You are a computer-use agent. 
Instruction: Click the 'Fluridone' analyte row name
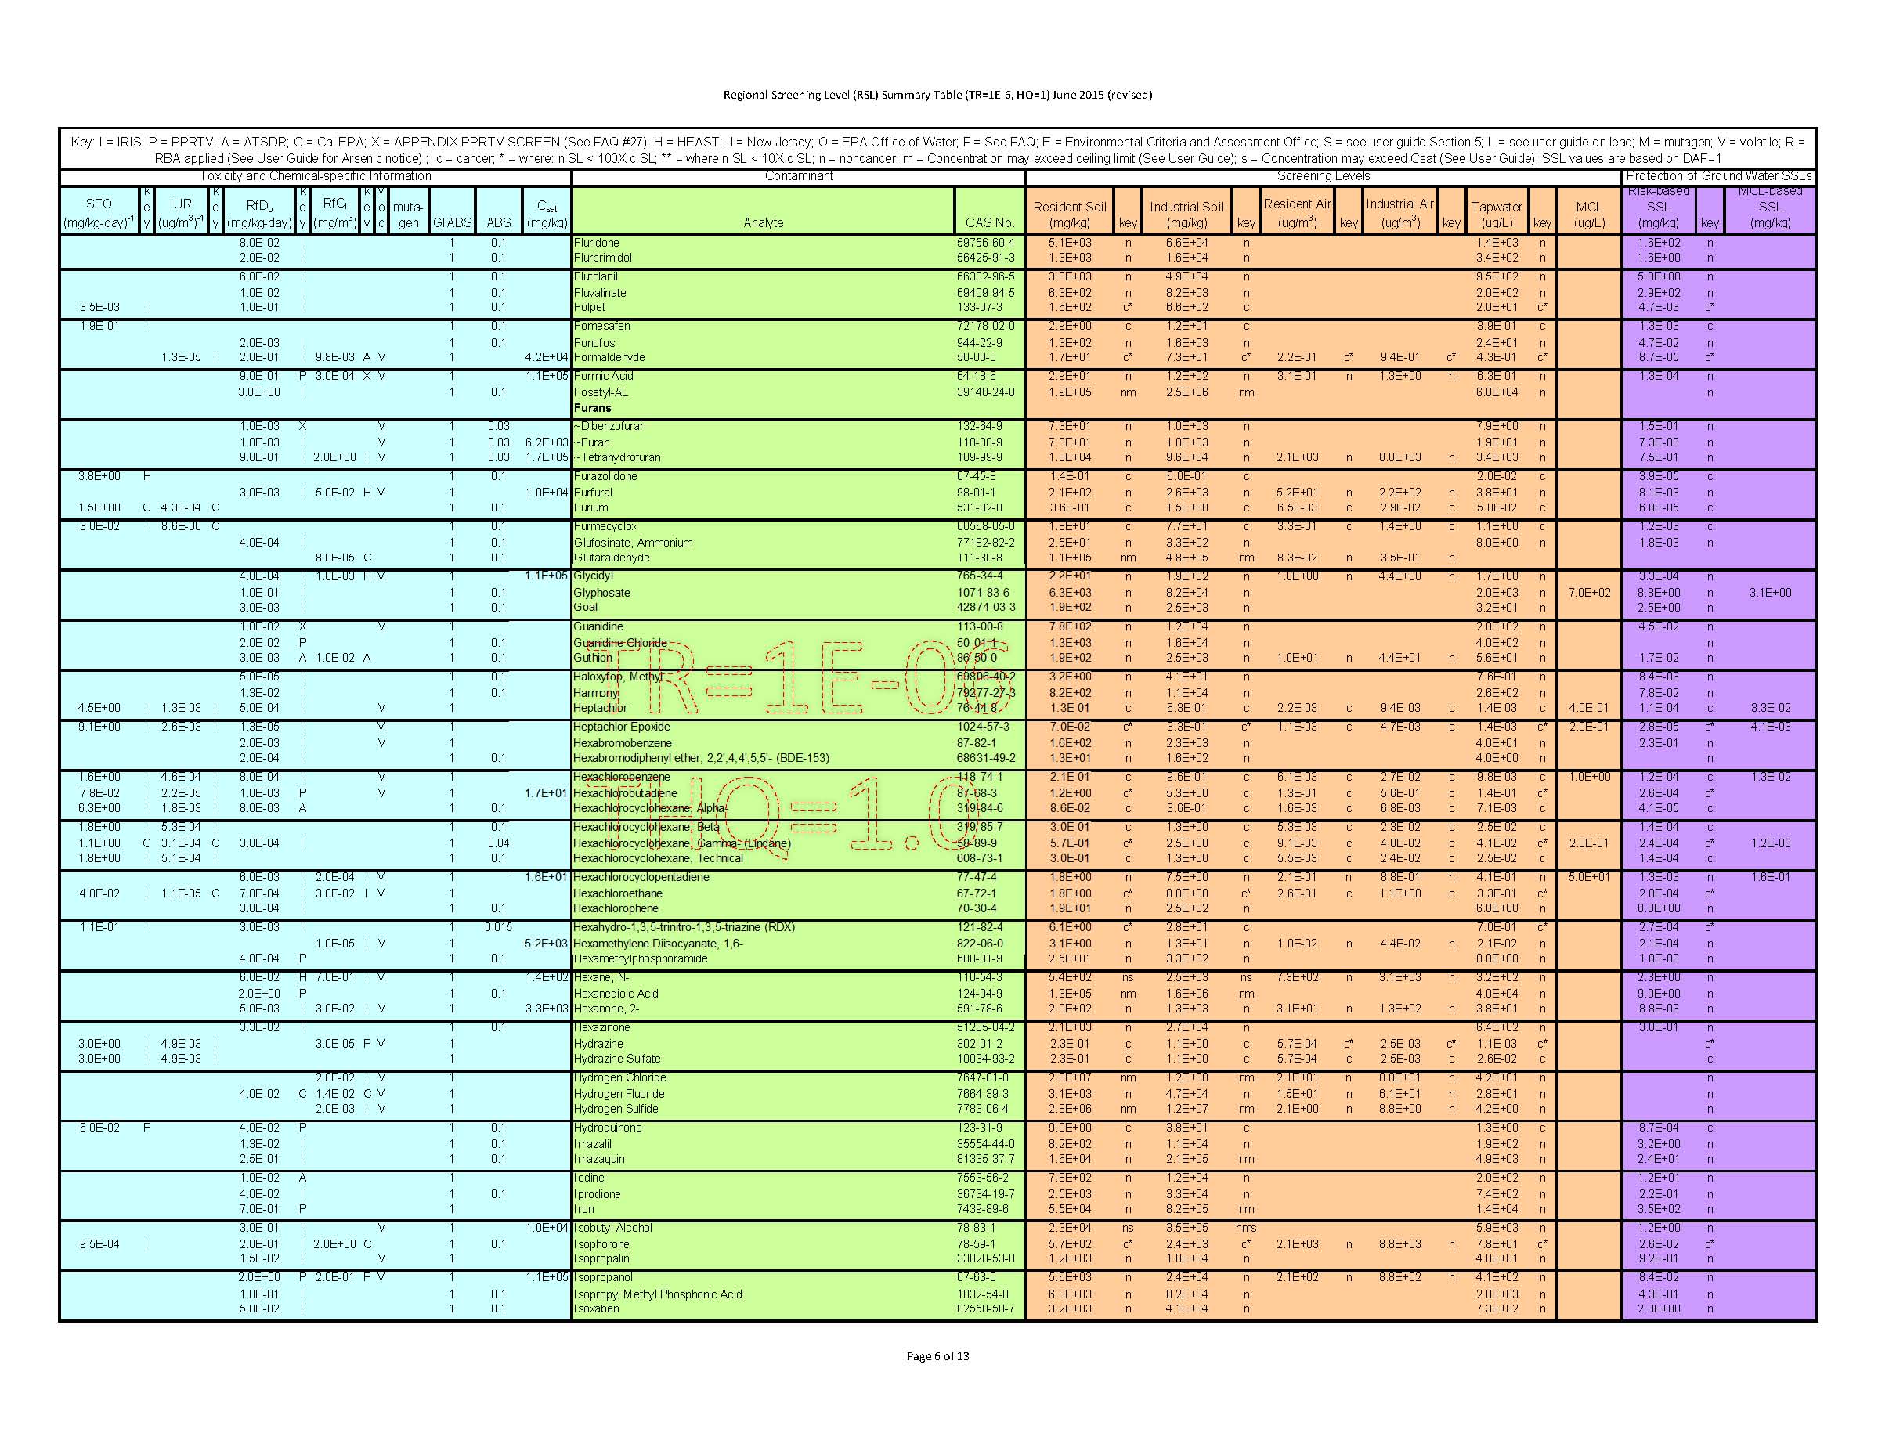596,244
